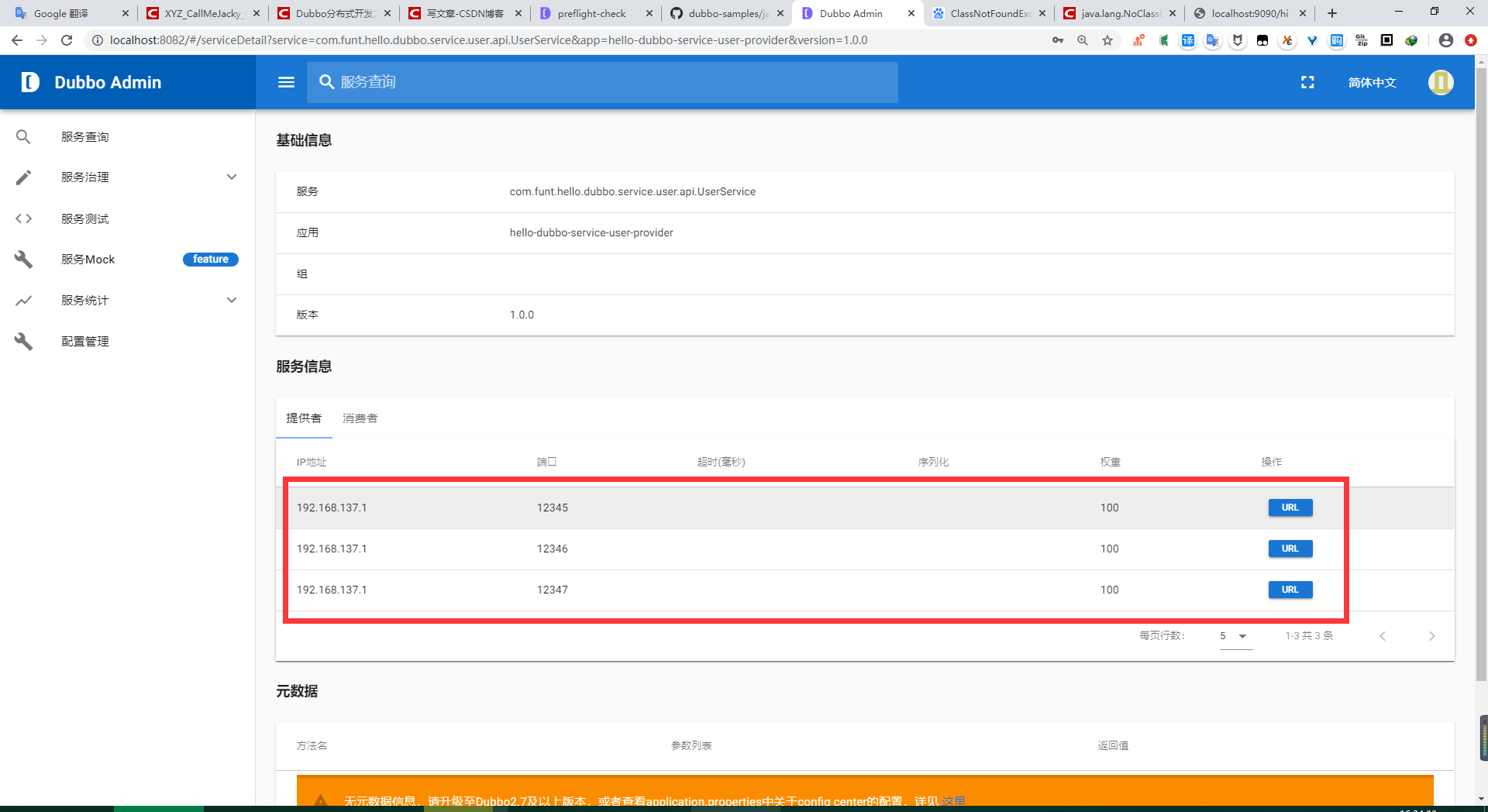Enter fullscreen mode with the fullscreen icon
This screenshot has height=812, width=1488.
click(1307, 82)
